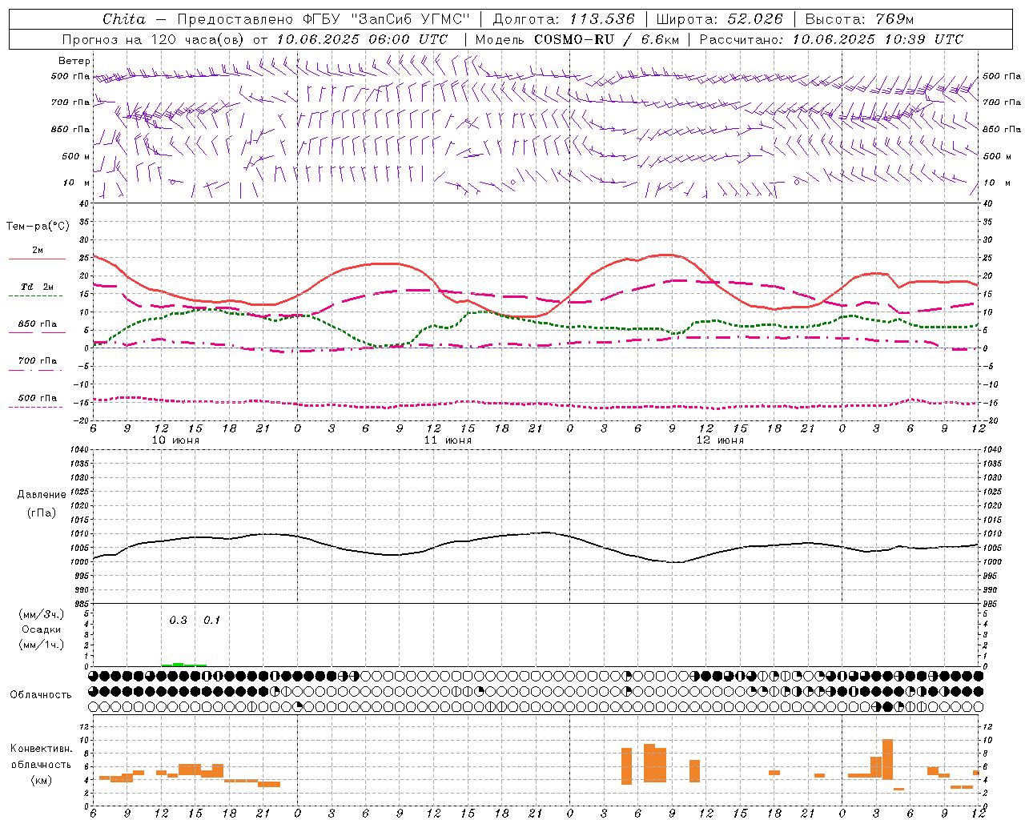Screen dimensions: 1025x820
Task: Click the 12 июня date marker
Action: pyautogui.click(x=720, y=440)
